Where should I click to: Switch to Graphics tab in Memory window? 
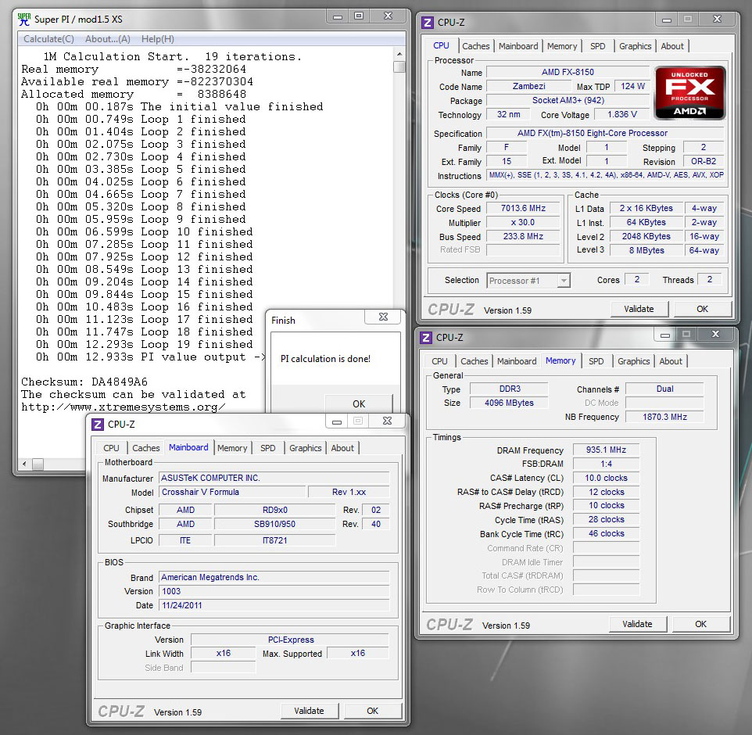pos(633,361)
